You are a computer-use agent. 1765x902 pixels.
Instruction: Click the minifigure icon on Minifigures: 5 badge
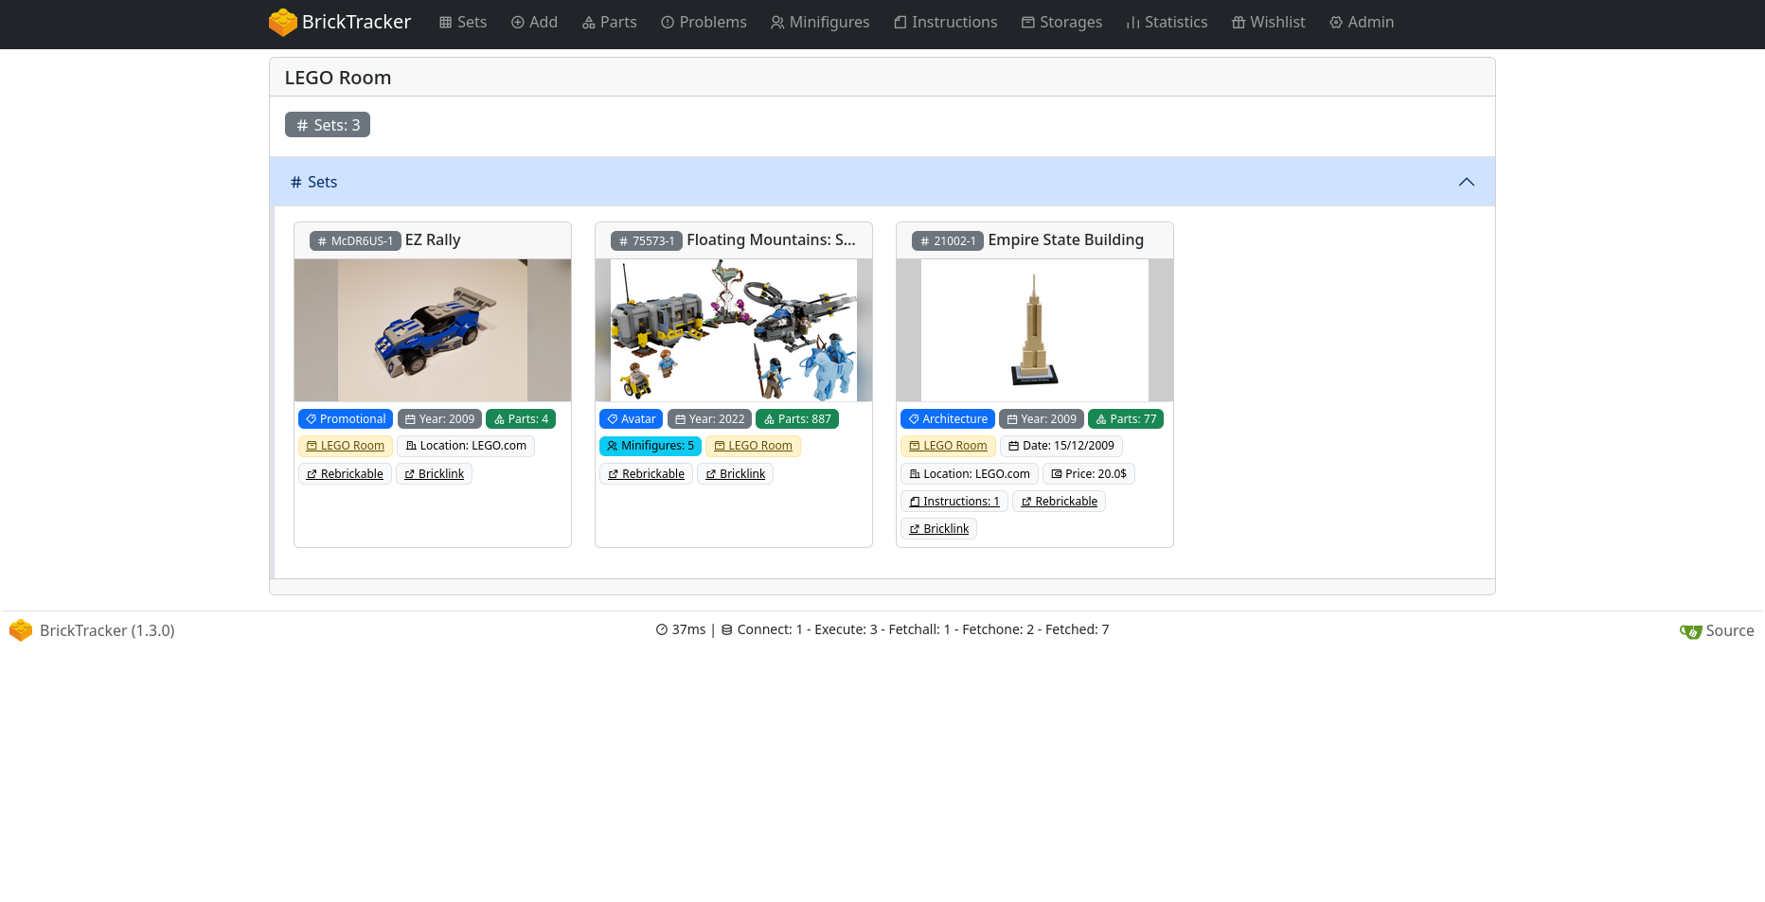(x=612, y=446)
